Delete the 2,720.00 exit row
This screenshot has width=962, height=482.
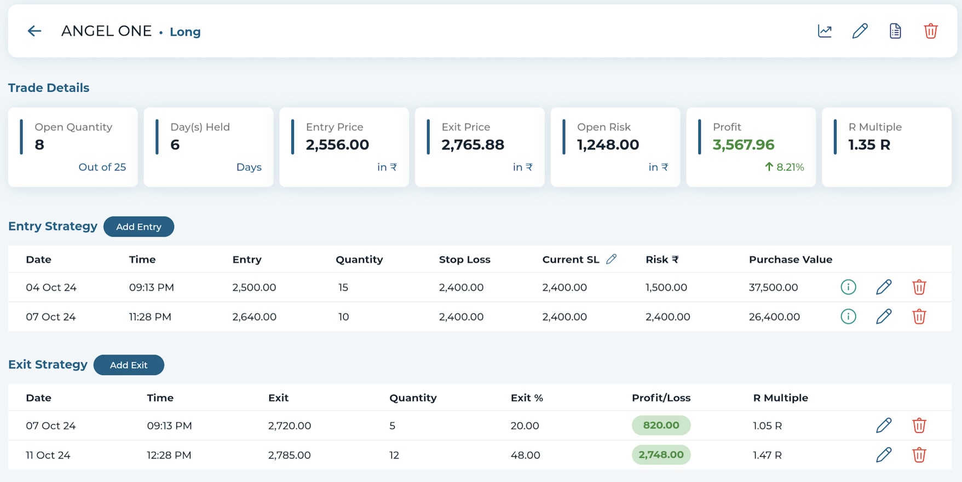[x=919, y=425]
